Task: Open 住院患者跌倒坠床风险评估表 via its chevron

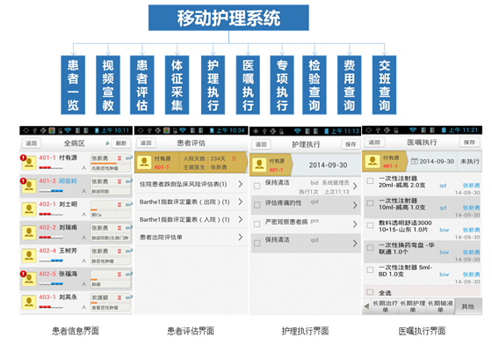Action: point(241,184)
